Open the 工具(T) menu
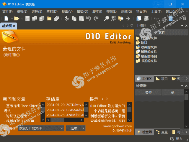This screenshot has height=142, width=189. tap(156, 11)
